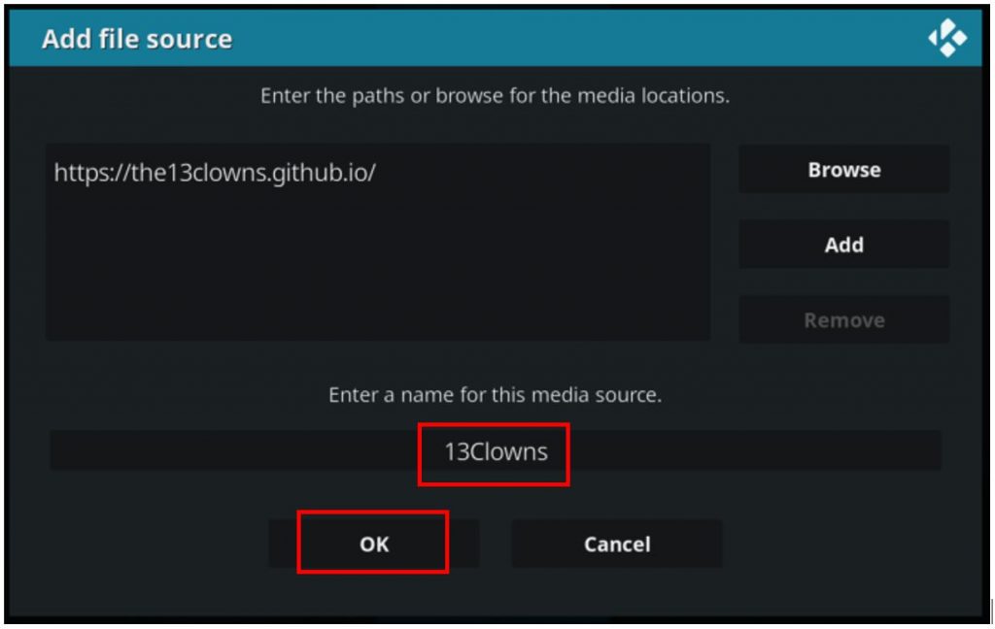Confirm the source with OK
995x629 pixels.
pos(374,544)
